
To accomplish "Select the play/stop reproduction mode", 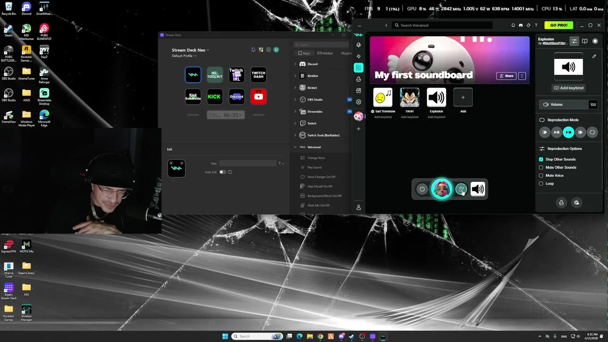I will [569, 133].
